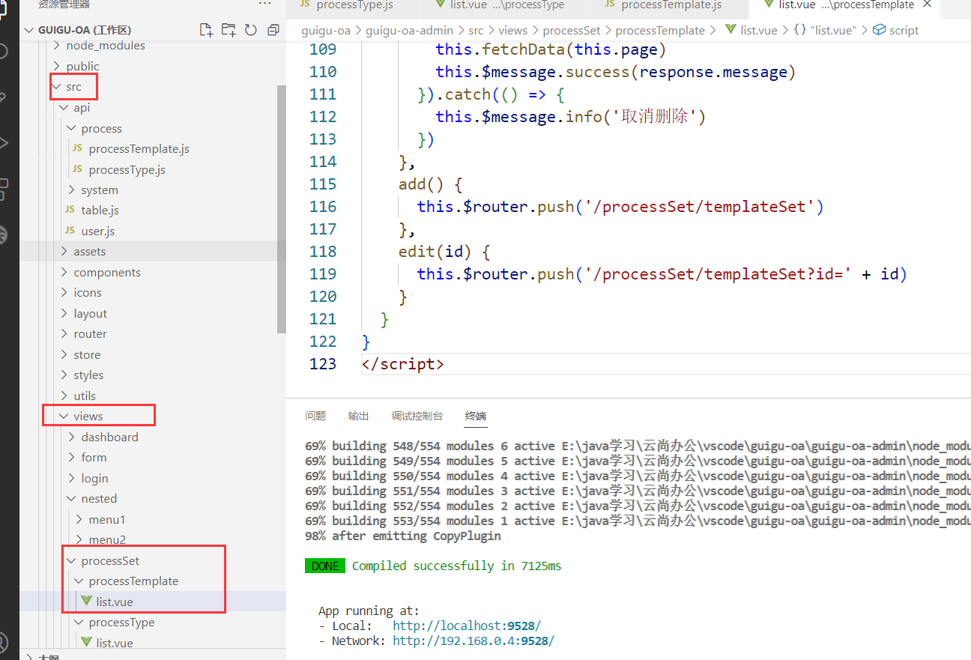Expand the menu1 folder

[x=79, y=519]
